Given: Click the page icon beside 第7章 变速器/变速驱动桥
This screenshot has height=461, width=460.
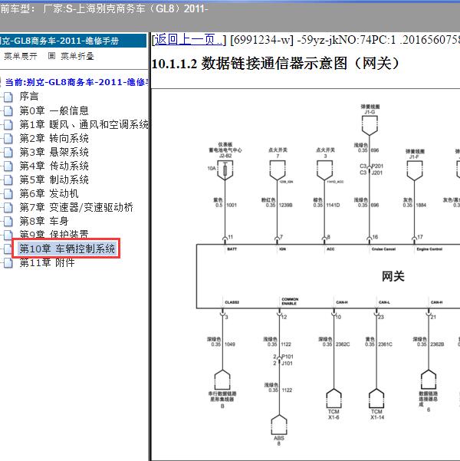Looking at the screenshot, I should 8,208.
